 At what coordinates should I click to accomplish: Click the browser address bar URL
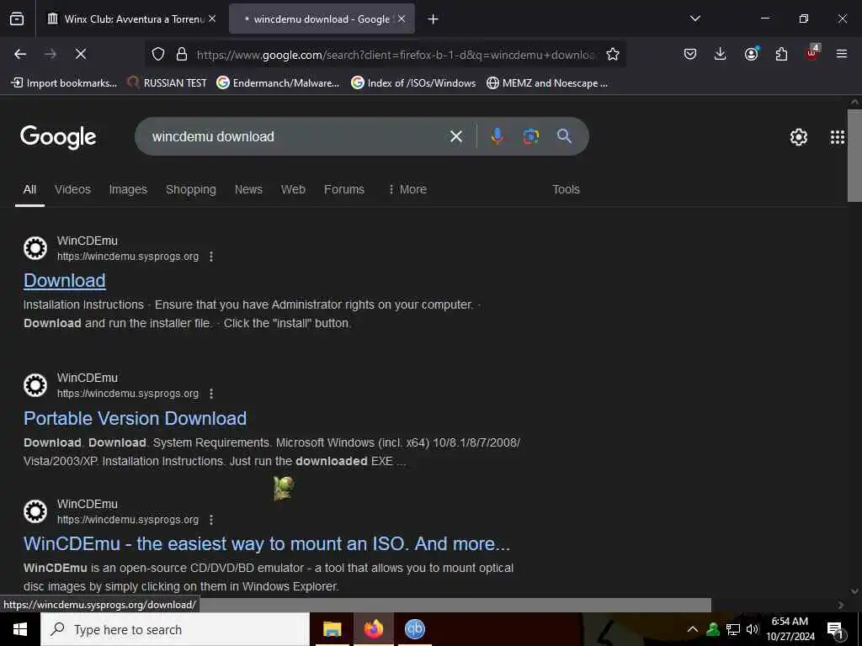click(396, 55)
